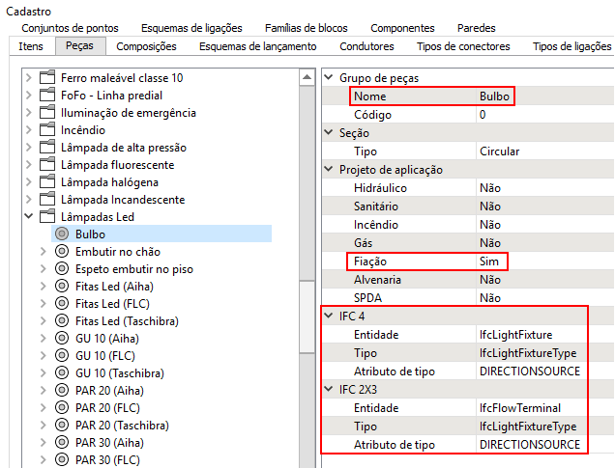Collapse the Lâmpadas Led tree node
The image size is (615, 468).
pyautogui.click(x=28, y=217)
